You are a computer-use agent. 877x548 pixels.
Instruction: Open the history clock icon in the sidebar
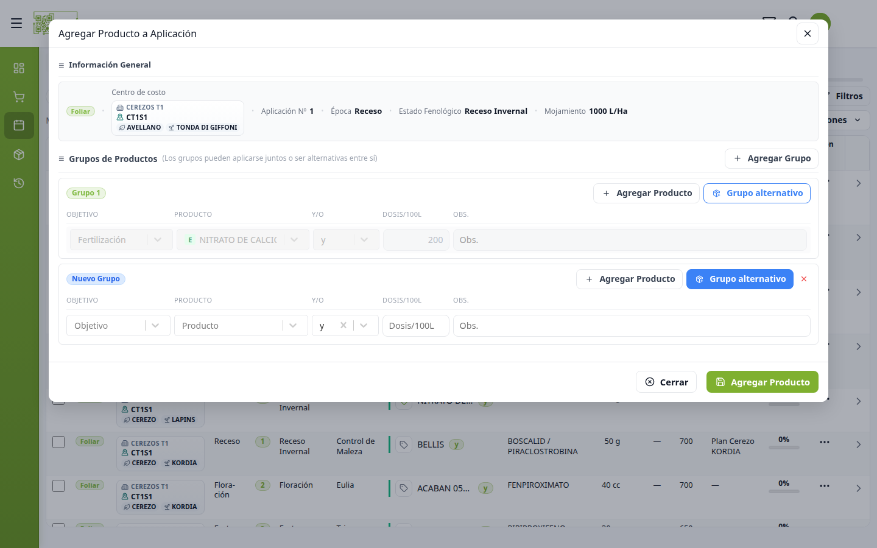[19, 183]
